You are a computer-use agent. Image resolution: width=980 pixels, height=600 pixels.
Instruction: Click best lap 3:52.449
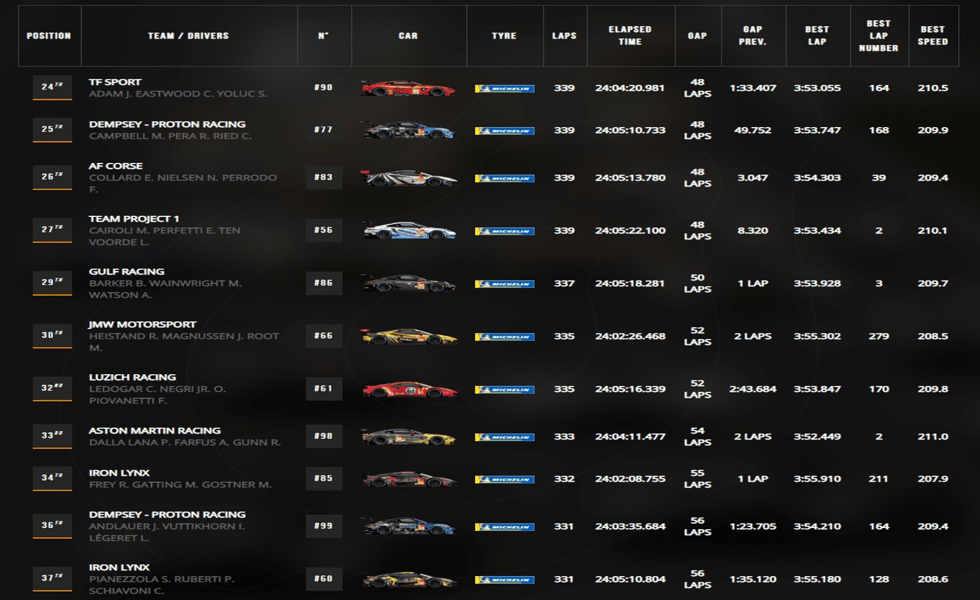[818, 437]
